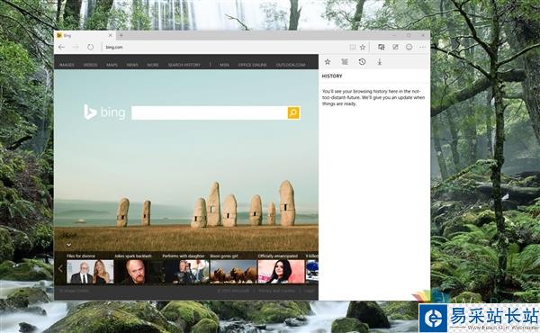Go to OFFICE ONLINE link
Image resolution: width=540 pixels, height=333 pixels.
point(252,65)
